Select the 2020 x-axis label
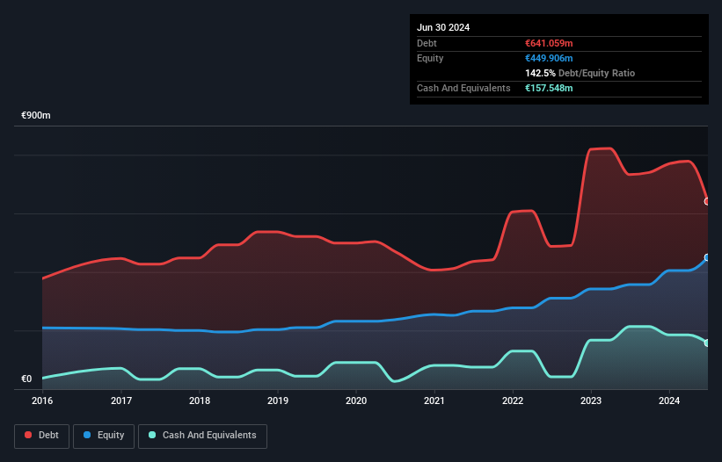The height and width of the screenshot is (462, 722). coord(356,401)
